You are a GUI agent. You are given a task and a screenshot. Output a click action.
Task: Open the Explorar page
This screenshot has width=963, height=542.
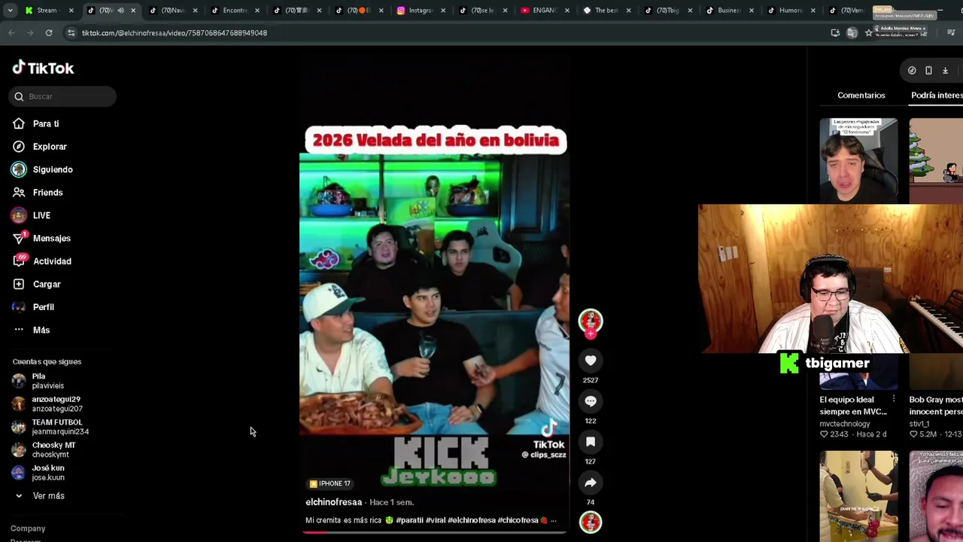click(39, 147)
